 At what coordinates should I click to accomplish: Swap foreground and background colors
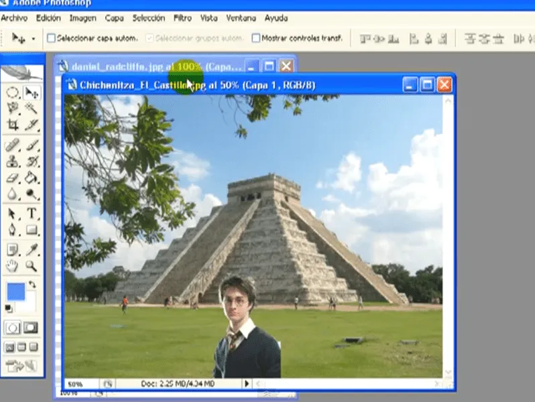[32, 284]
